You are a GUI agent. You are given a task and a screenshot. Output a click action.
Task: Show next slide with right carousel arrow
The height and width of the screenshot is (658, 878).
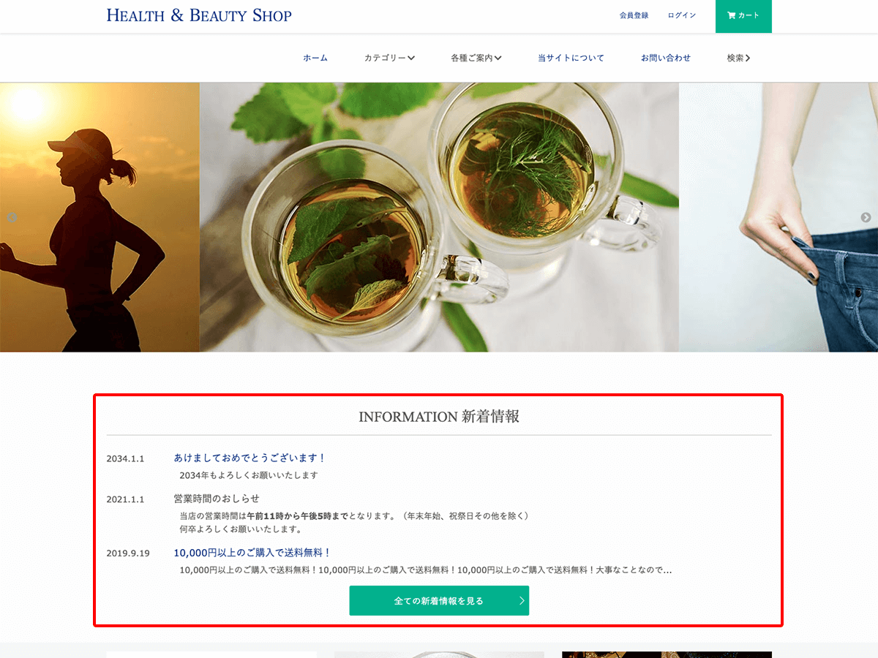click(866, 217)
